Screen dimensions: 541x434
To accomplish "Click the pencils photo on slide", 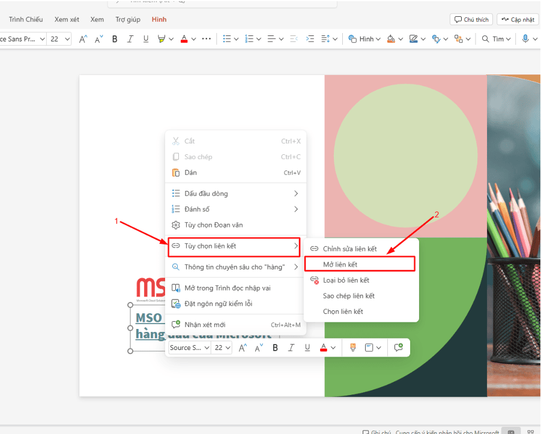I will 514,236.
